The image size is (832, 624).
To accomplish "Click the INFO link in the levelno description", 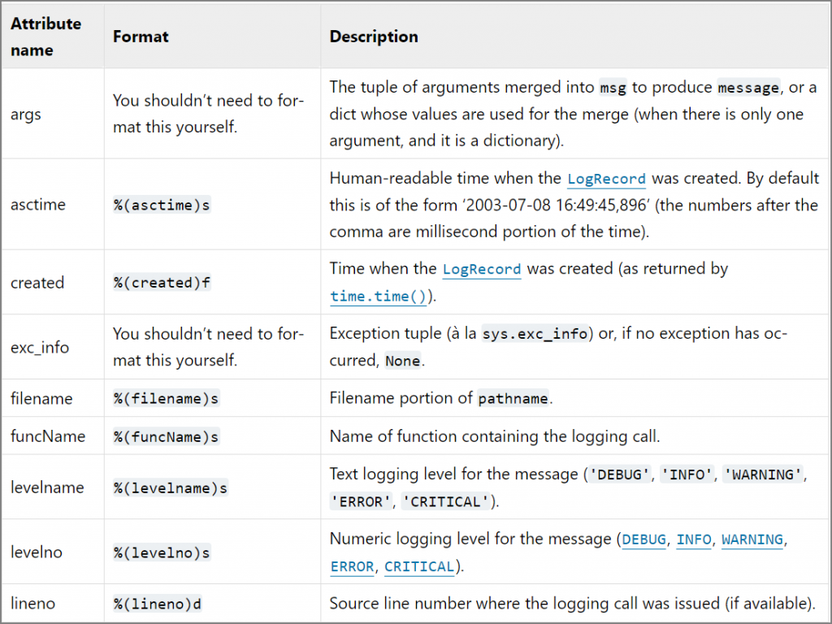I will point(693,539).
